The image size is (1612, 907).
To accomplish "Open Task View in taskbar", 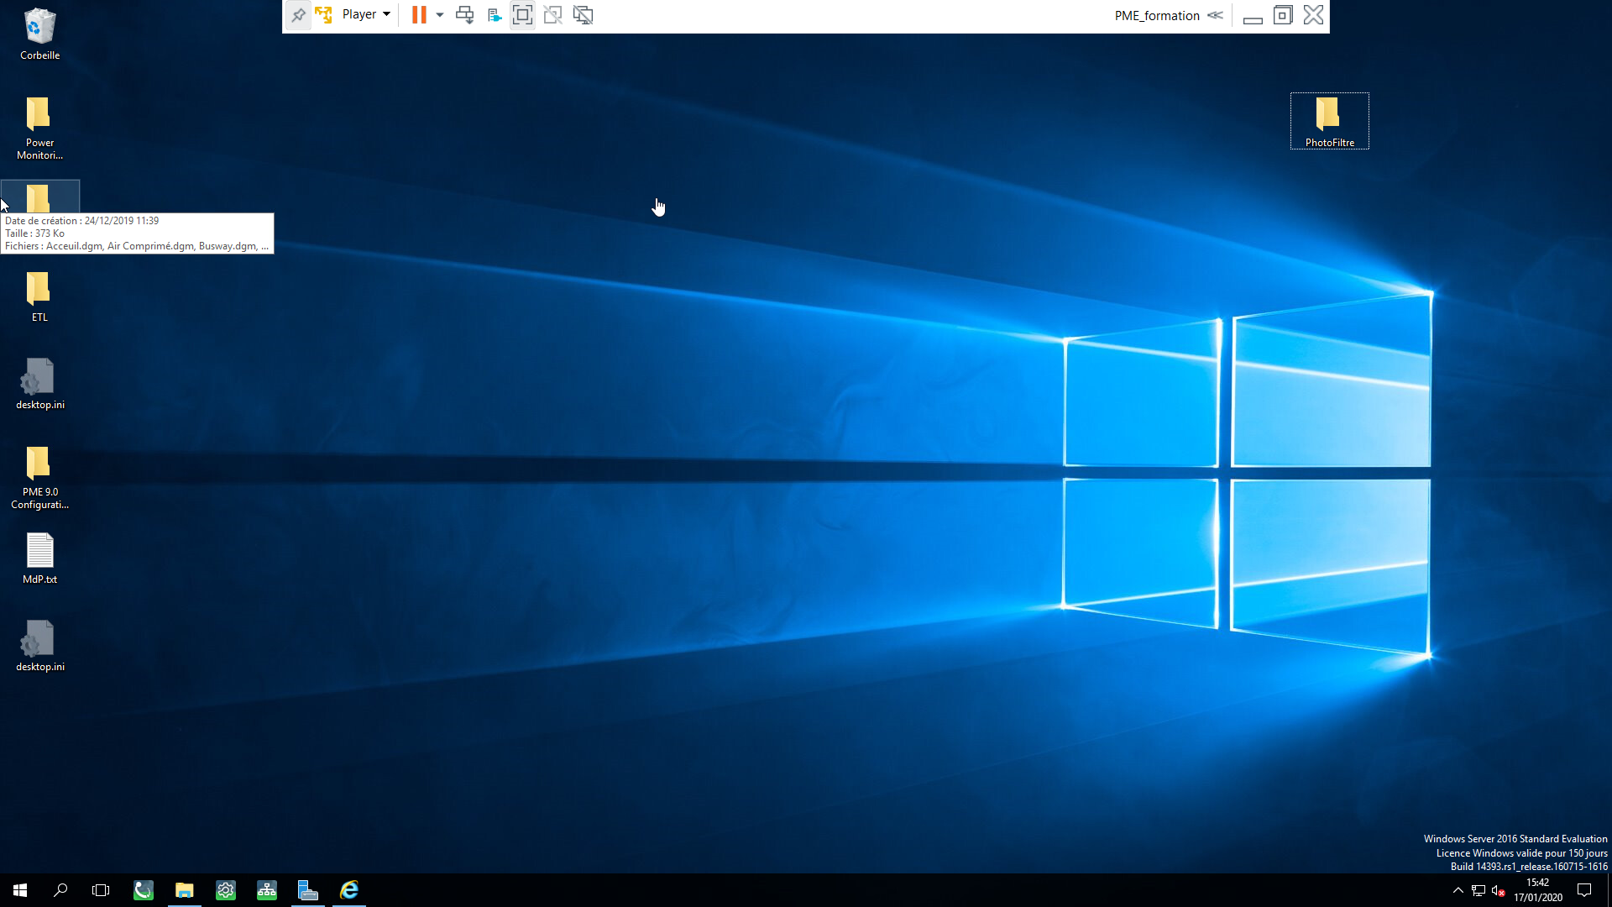I will (x=101, y=890).
